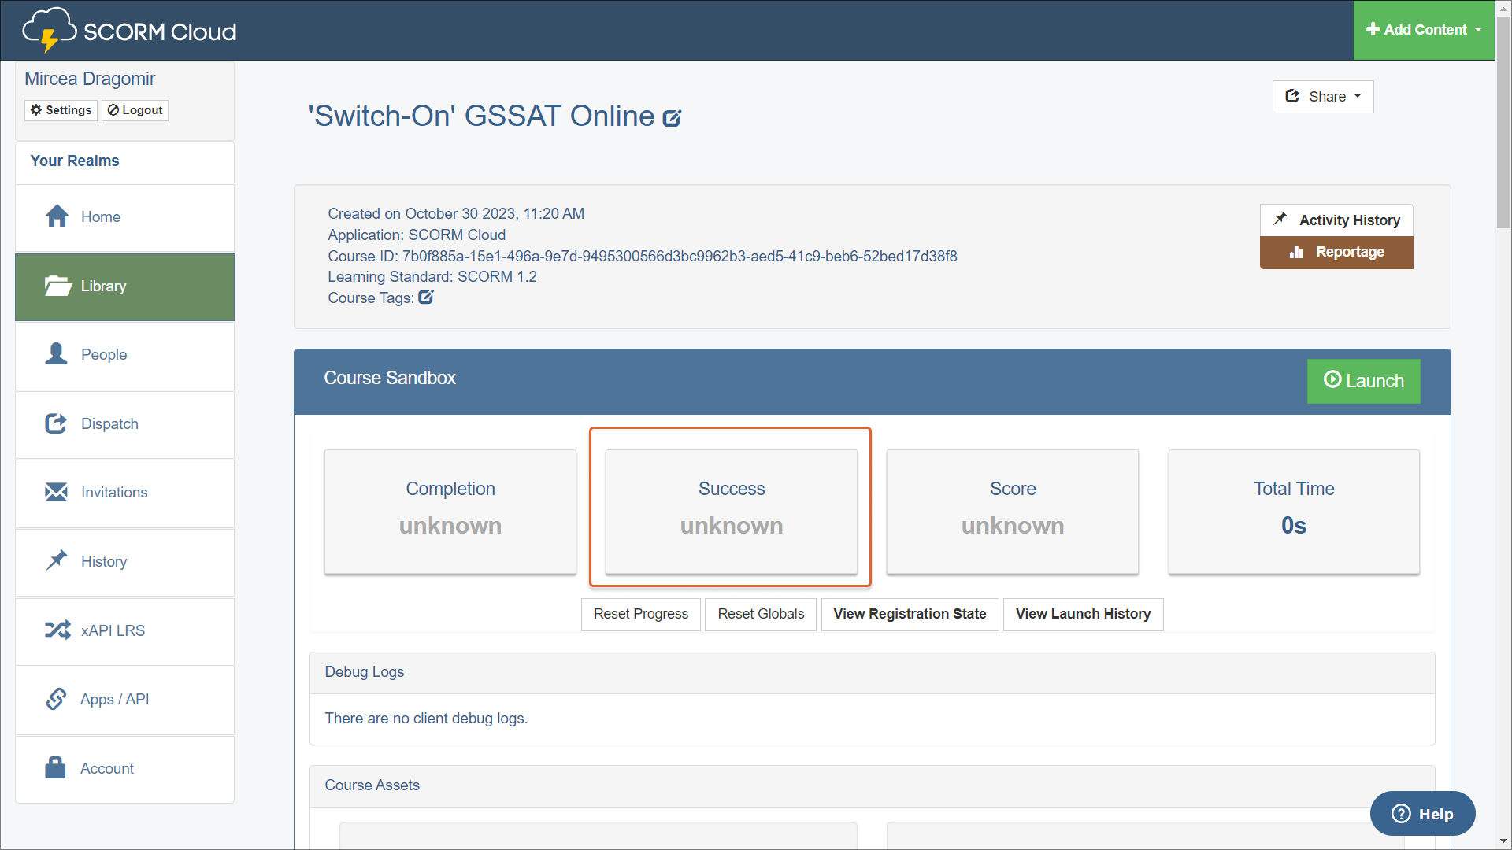Launch the course sandbox
The image size is (1512, 850).
point(1363,381)
